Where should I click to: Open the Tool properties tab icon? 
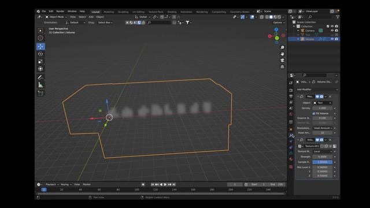tap(291, 83)
